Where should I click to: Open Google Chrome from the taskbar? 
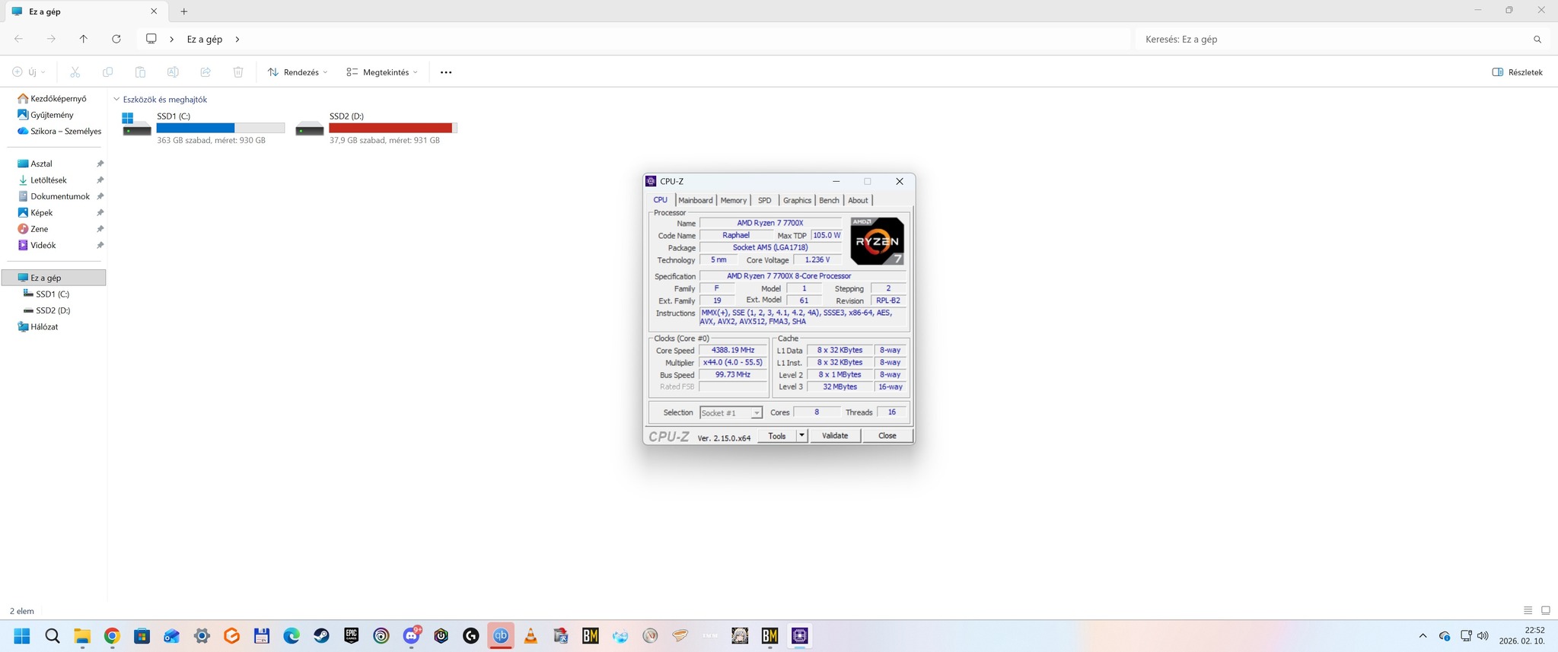[112, 636]
